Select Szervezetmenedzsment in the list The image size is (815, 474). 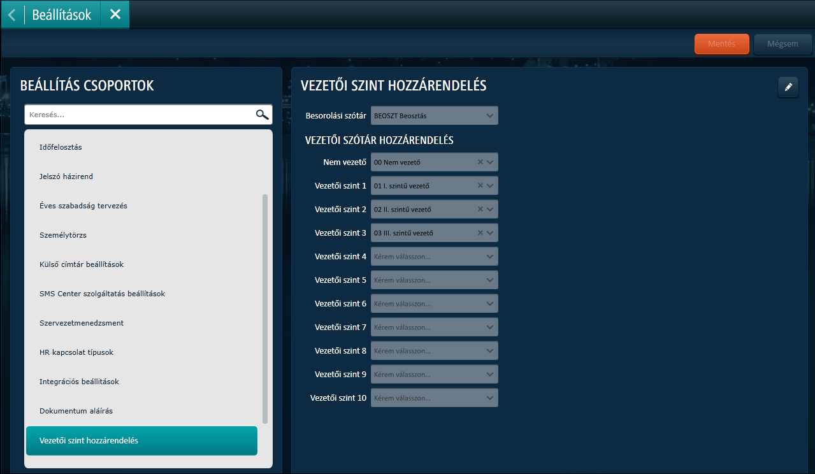(x=141, y=323)
